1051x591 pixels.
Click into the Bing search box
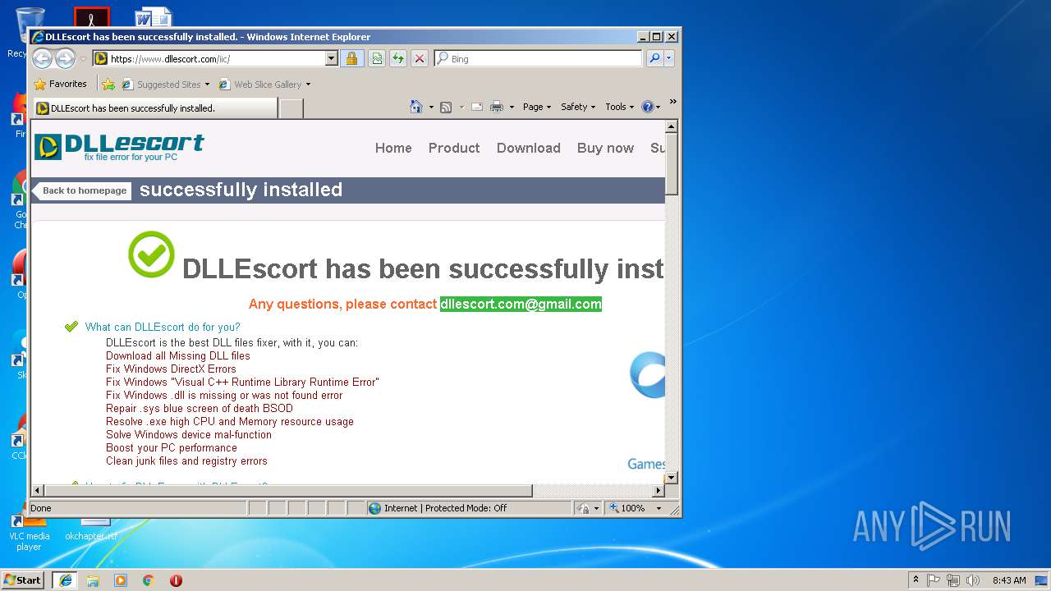[x=538, y=58]
